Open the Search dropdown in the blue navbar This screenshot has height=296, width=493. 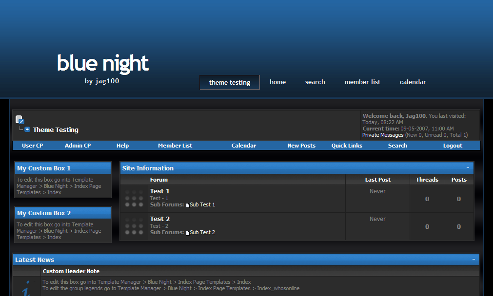click(x=397, y=146)
